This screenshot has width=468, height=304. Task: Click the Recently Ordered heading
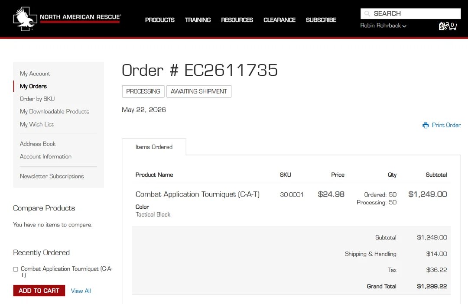tap(41, 252)
